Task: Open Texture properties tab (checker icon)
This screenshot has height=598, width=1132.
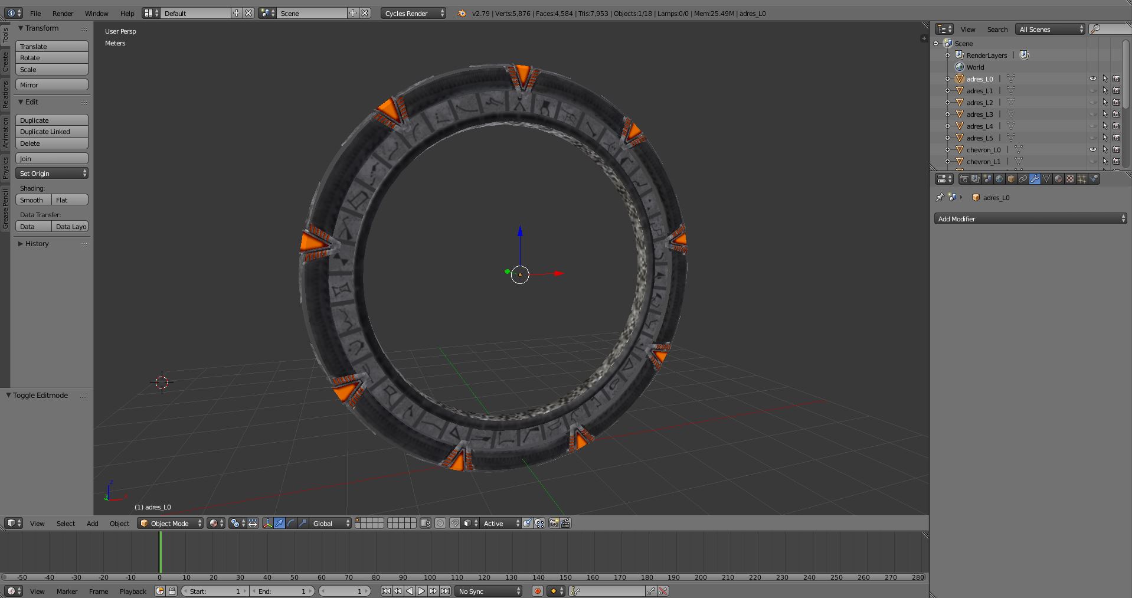Action: (x=1070, y=179)
